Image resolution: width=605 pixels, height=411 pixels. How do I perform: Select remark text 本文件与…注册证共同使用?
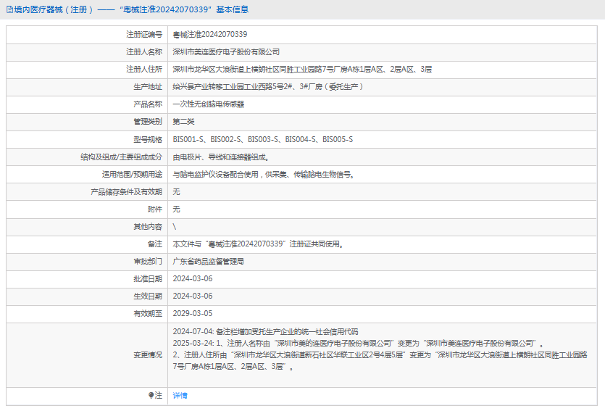point(258,244)
